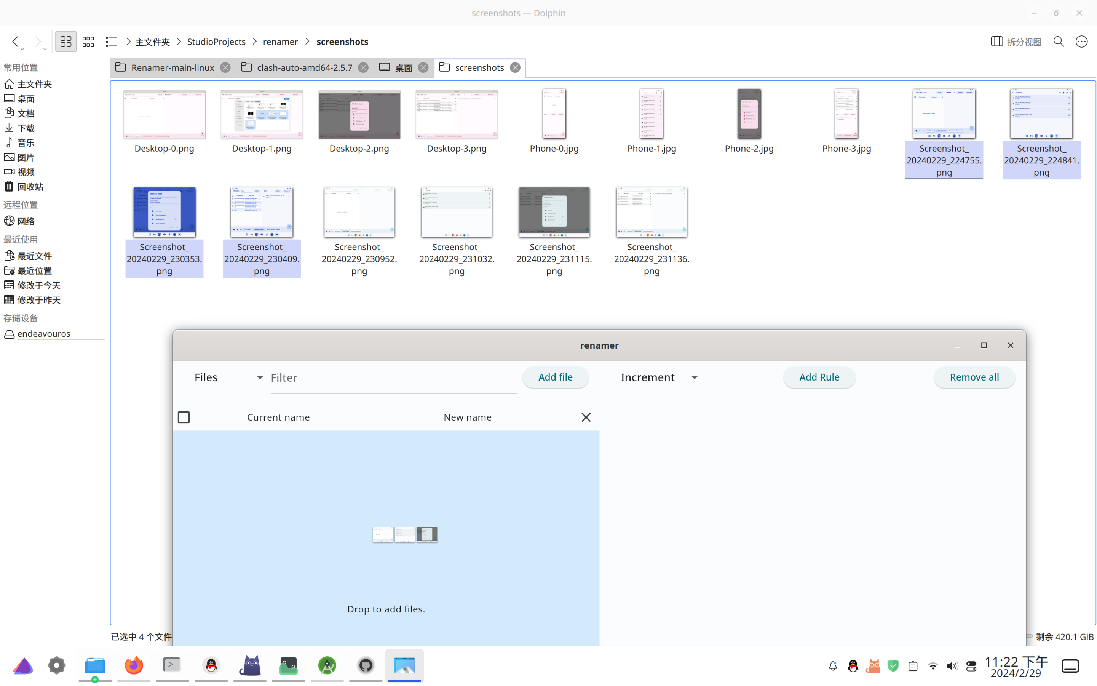
Task: Click the Remove all button
Action: click(974, 377)
